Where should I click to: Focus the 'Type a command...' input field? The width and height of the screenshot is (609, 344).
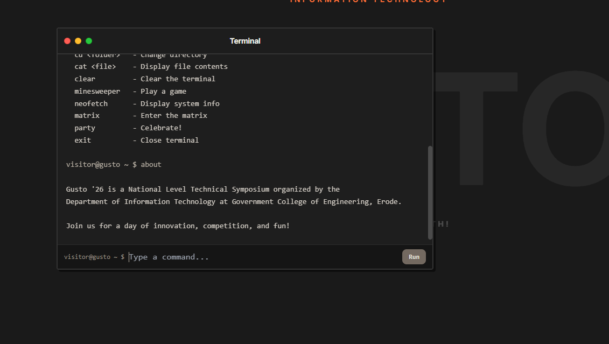[x=263, y=257]
